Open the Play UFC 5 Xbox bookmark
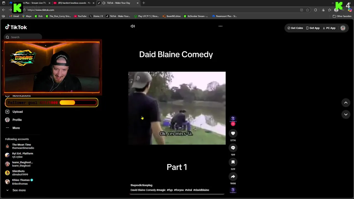The image size is (354, 199). (x=147, y=16)
